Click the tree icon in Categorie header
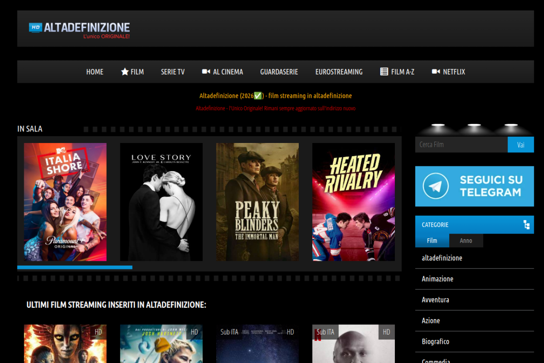This screenshot has width=544, height=363. (527, 225)
